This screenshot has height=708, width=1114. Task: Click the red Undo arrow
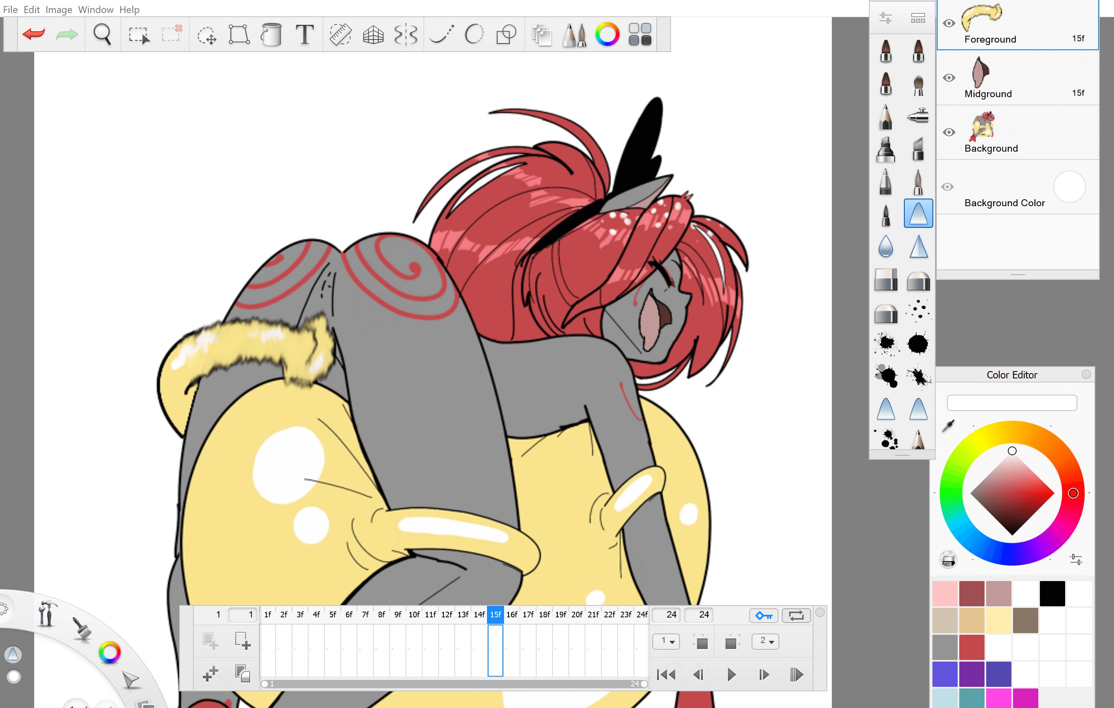click(x=34, y=34)
